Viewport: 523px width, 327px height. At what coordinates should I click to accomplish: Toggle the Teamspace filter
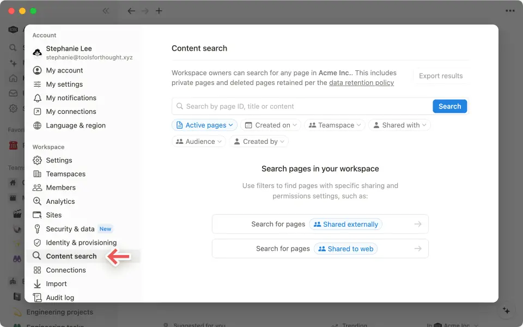click(x=335, y=125)
